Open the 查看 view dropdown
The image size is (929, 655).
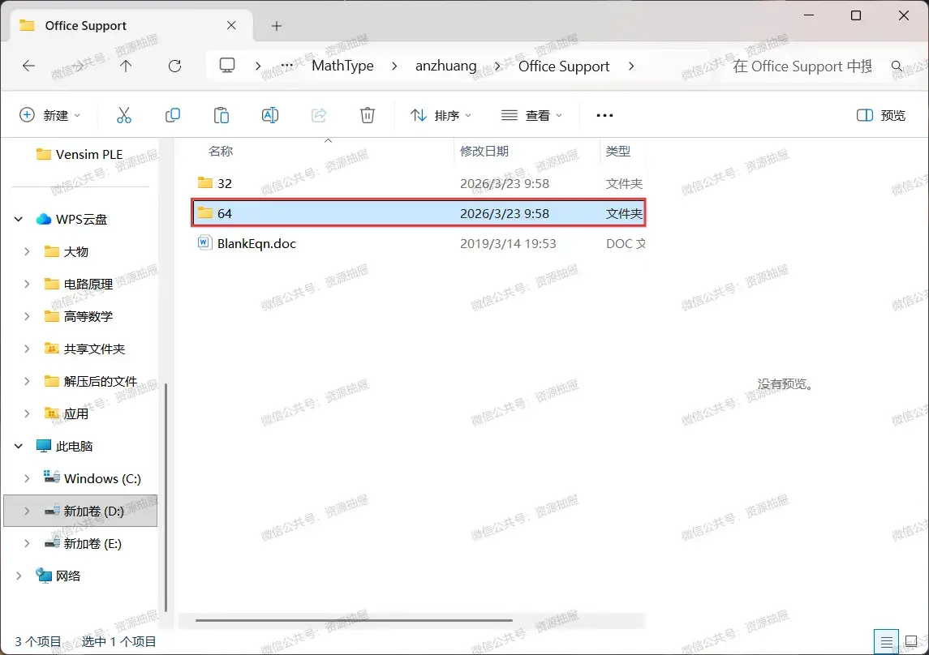tap(531, 115)
